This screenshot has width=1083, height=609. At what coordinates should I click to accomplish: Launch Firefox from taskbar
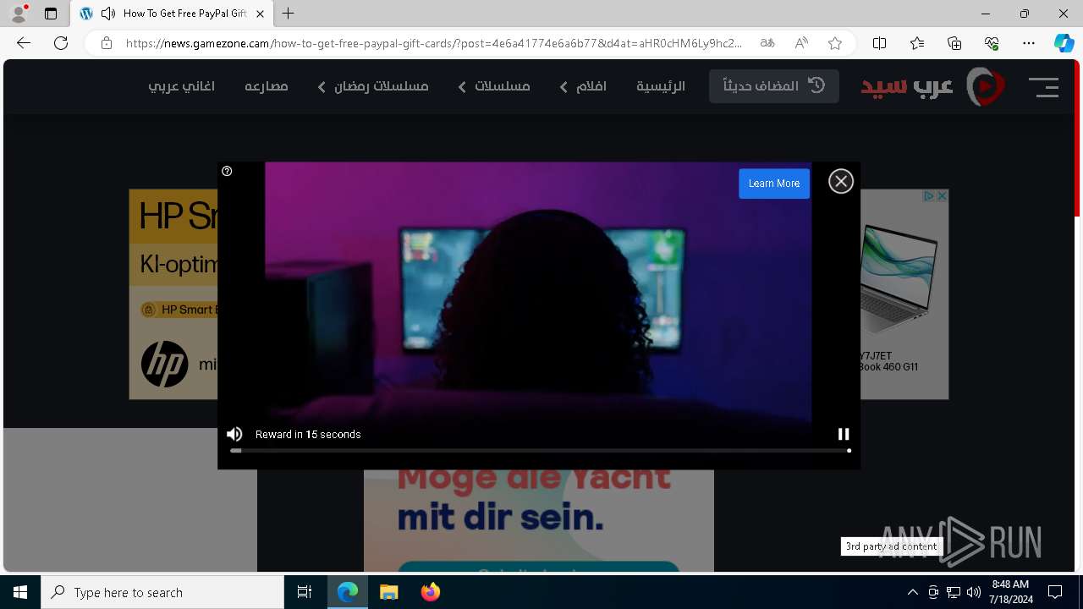(430, 592)
